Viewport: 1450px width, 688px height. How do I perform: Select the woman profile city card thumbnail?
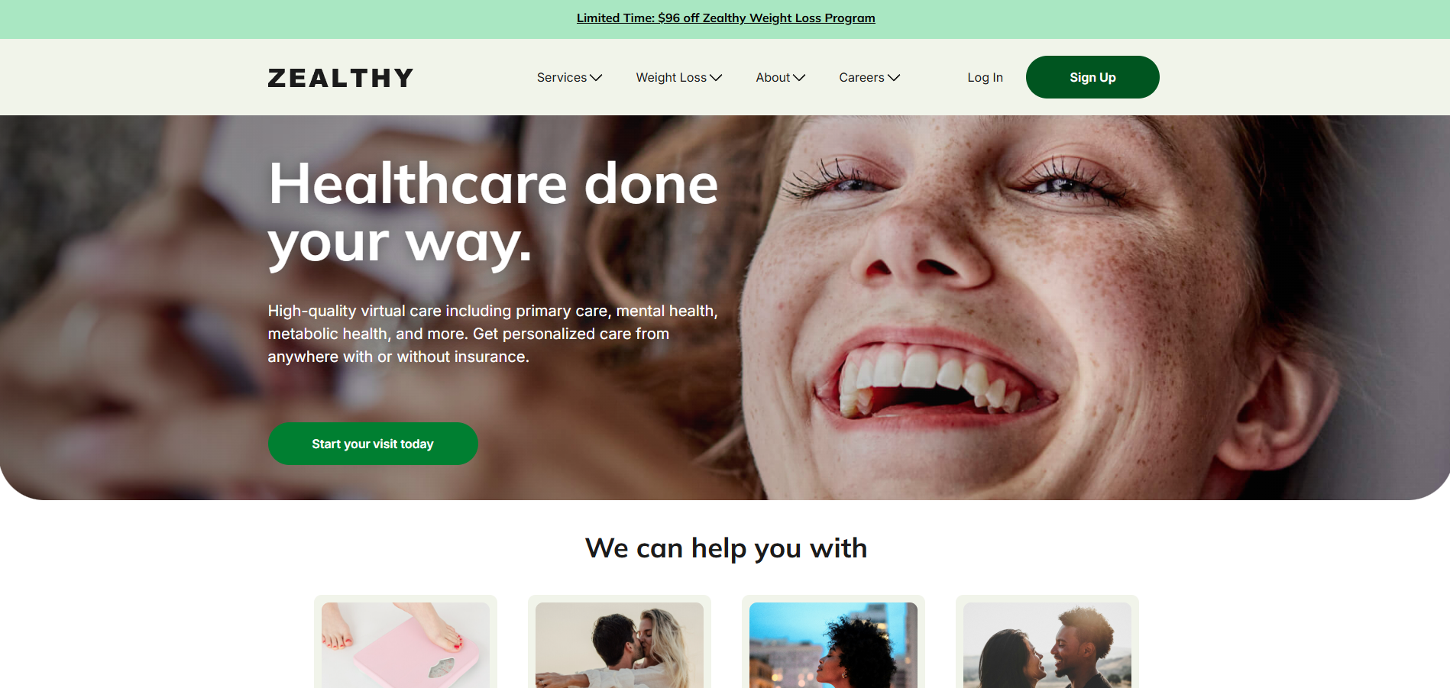pyautogui.click(x=833, y=645)
